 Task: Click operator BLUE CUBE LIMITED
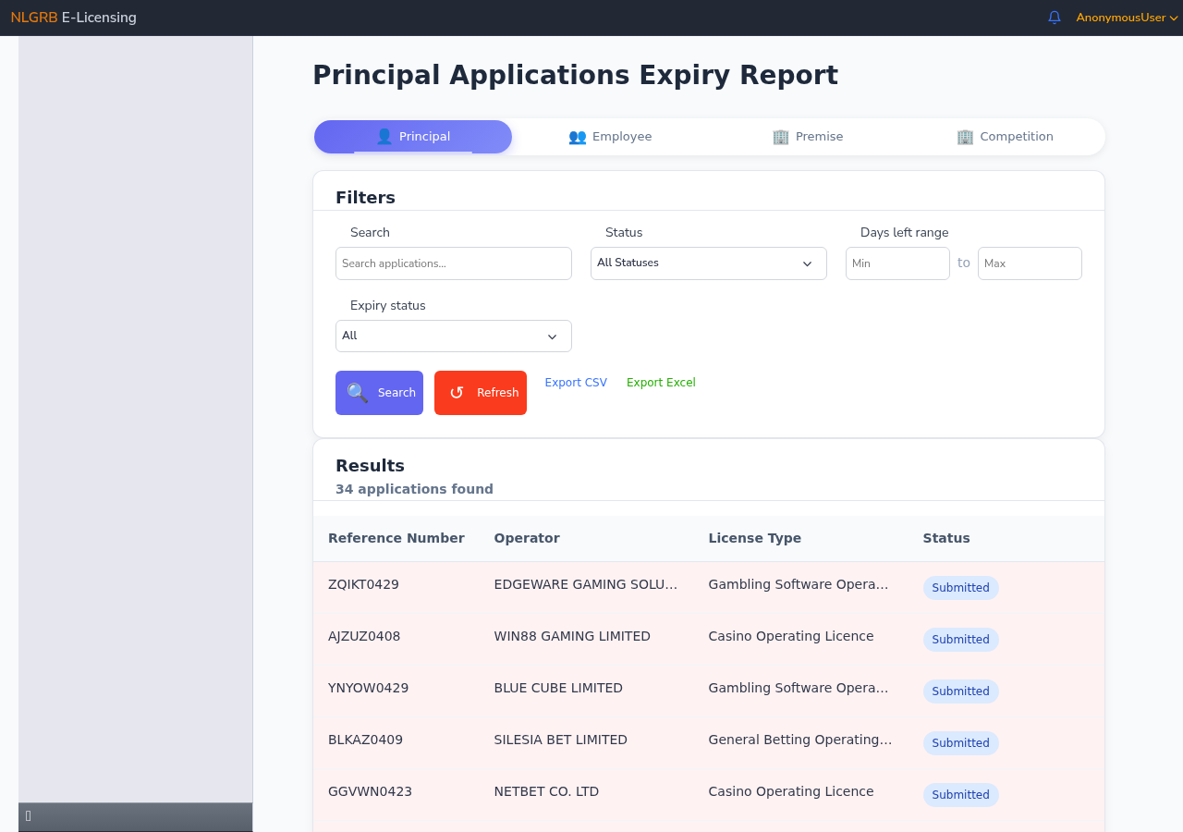pos(558,688)
